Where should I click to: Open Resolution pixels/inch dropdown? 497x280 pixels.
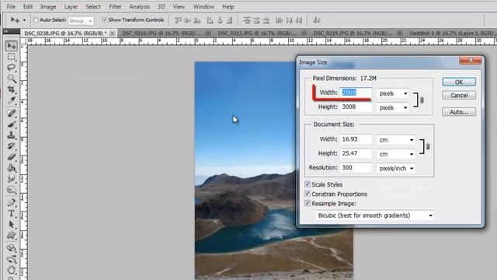coord(396,168)
